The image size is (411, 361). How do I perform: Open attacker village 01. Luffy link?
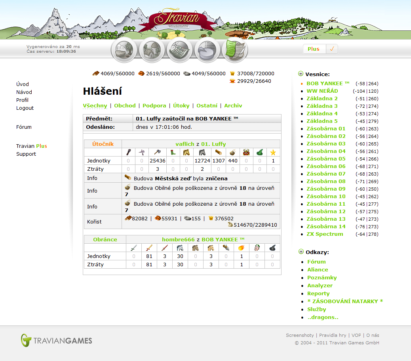coord(213,144)
